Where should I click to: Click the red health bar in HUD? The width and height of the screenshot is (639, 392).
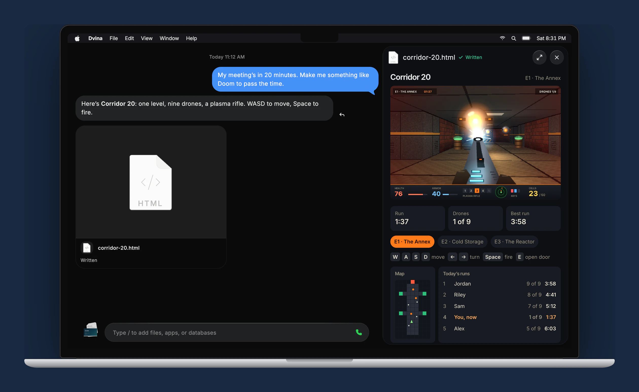click(417, 194)
